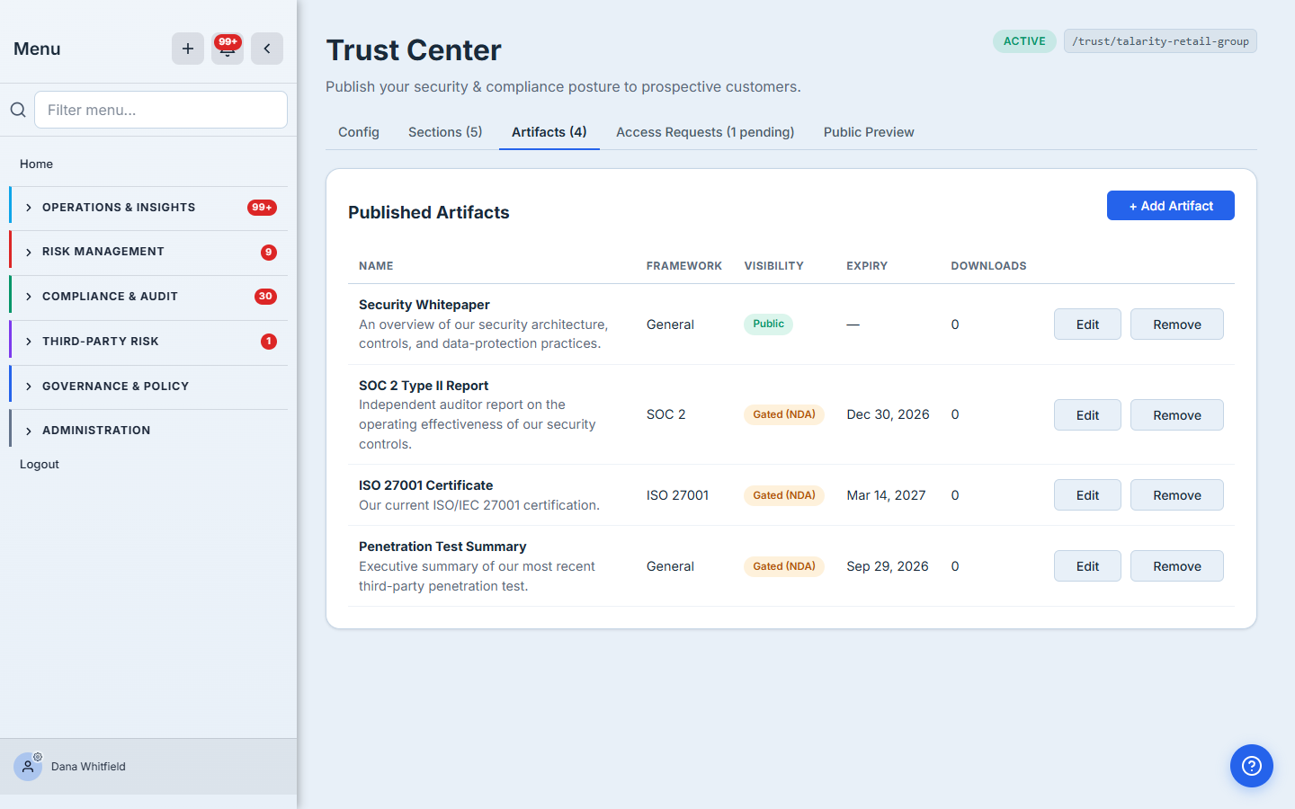Screen dimensions: 1295x809
Task: Click the DOWNLOADS column header
Action: 988,266
